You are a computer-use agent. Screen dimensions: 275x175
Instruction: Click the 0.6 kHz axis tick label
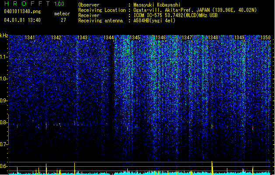coord(3,166)
